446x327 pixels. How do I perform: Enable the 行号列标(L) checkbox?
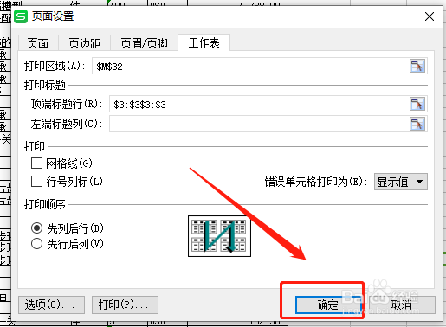pyautogui.click(x=36, y=182)
